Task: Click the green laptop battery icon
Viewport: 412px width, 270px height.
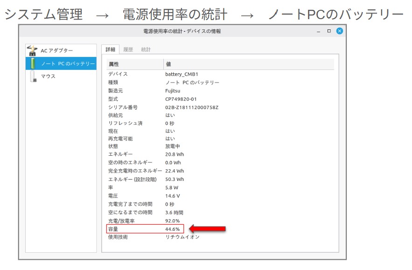Action: click(32, 63)
